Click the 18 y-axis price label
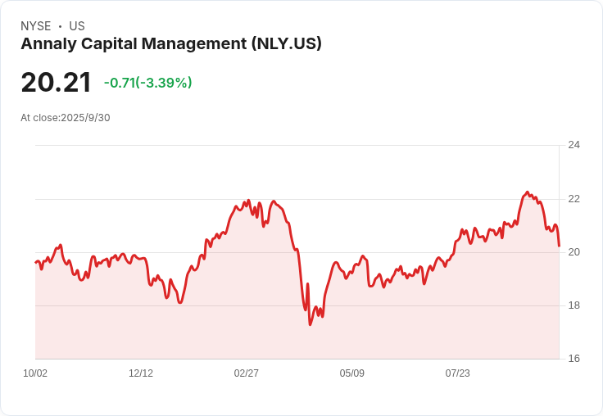Image resolution: width=603 pixels, height=416 pixels. pyautogui.click(x=574, y=305)
